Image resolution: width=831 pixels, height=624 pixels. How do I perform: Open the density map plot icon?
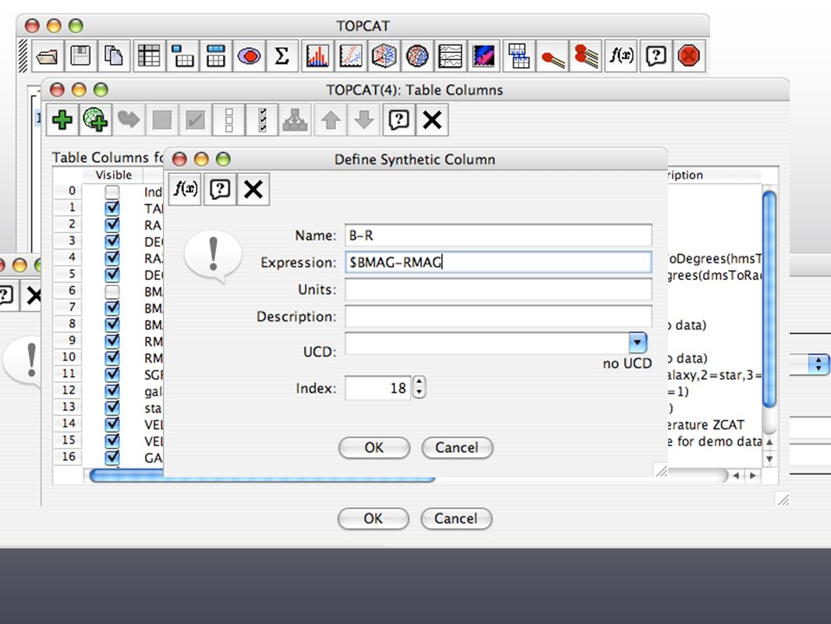tap(483, 55)
